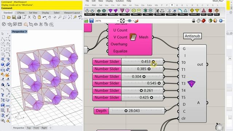This screenshot has height=131, width=233.
Task: Switch to the CPlanes toolbar tab
Action: 21,13
